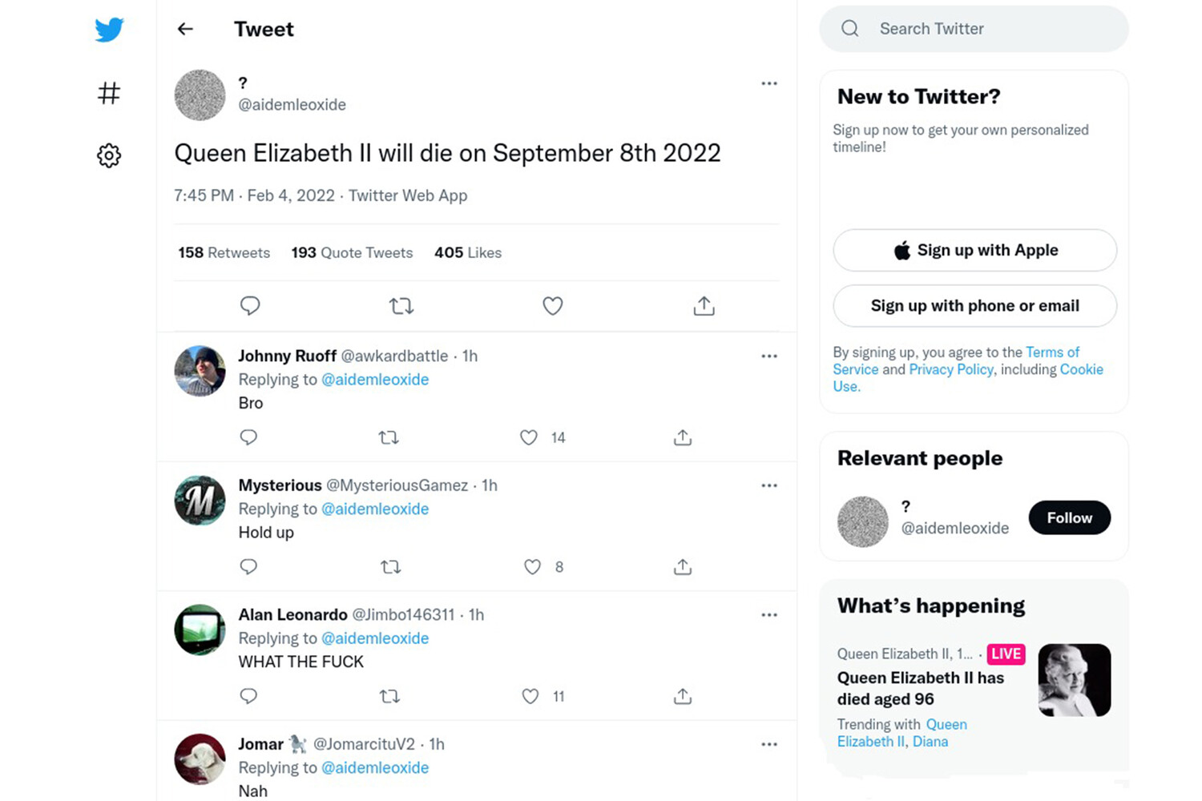This screenshot has width=1202, height=801.
Task: Retweet Mysterious's "Hold up" reply
Action: 390,567
